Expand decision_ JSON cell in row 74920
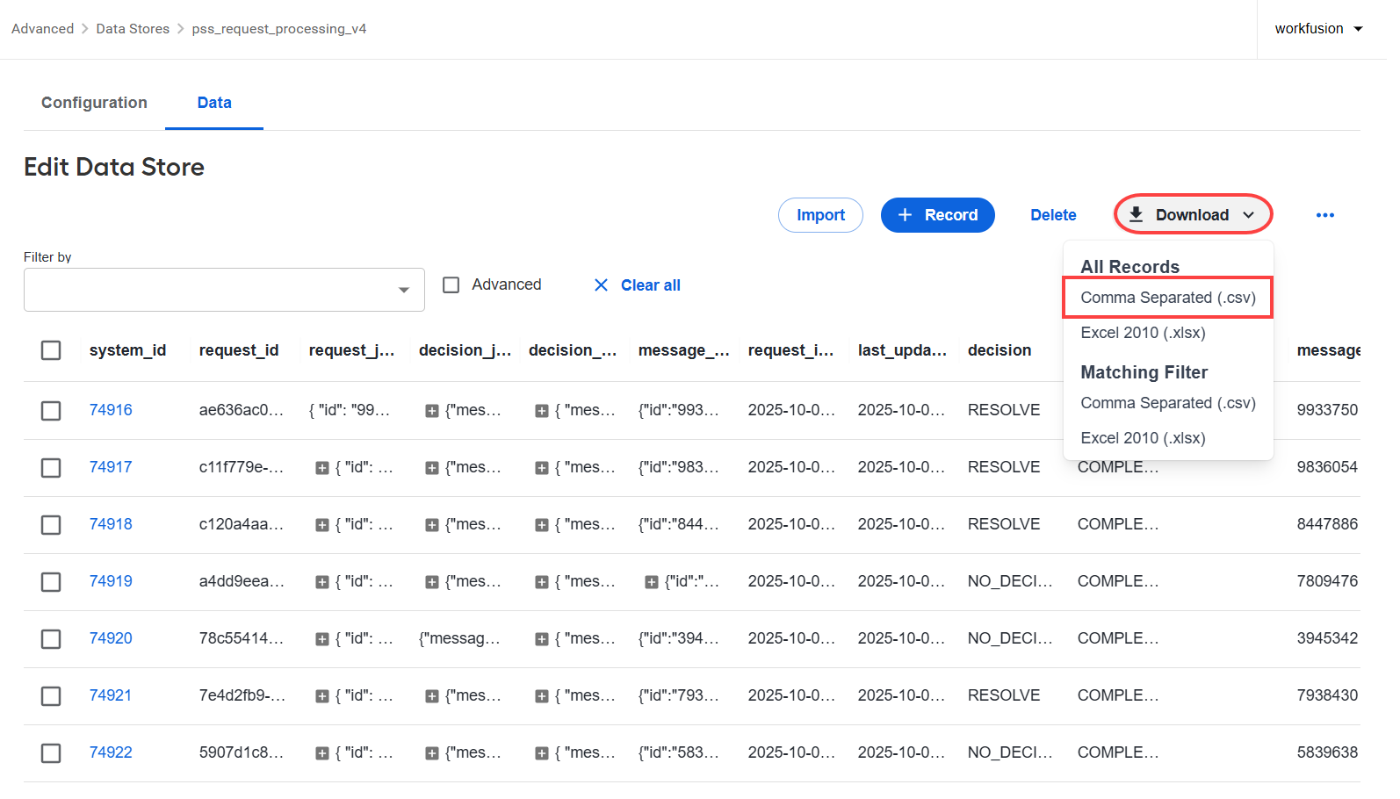Viewport: 1400px width, 799px height. point(542,639)
